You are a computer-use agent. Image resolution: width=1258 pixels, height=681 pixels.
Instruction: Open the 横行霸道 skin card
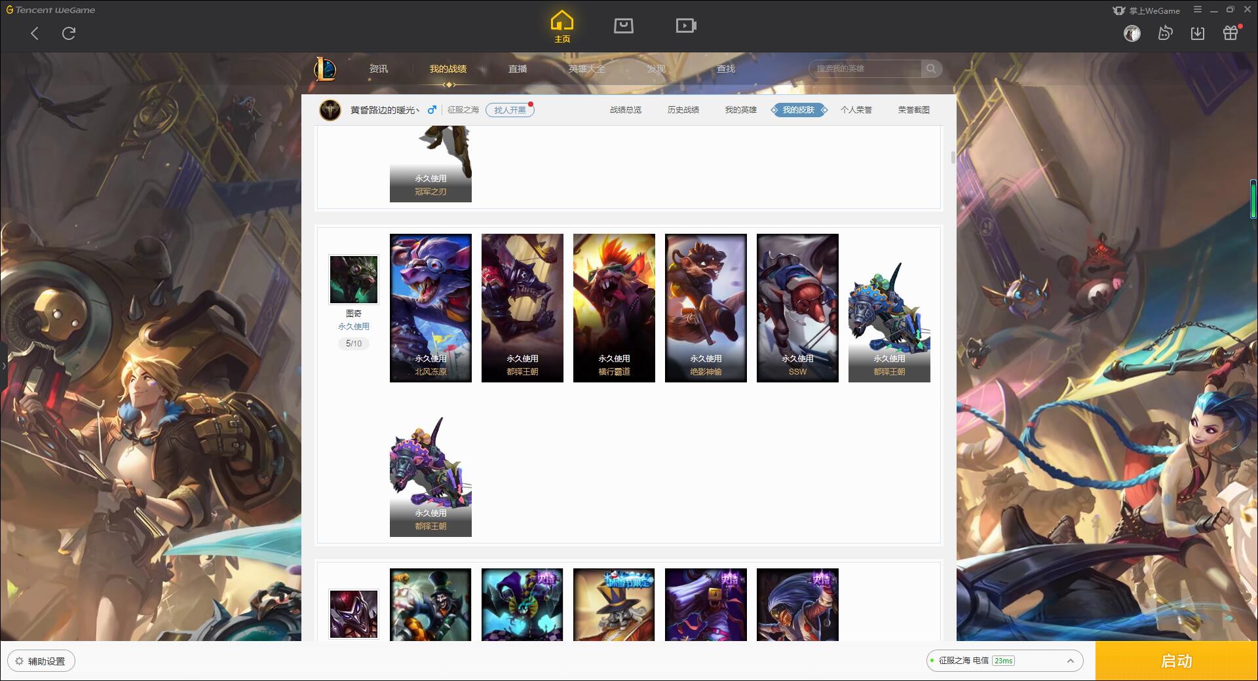coord(614,308)
